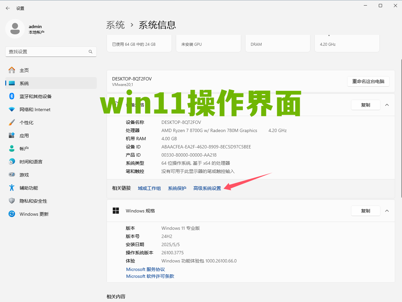Click product ID 00330-80000-00000-AA218

point(189,155)
